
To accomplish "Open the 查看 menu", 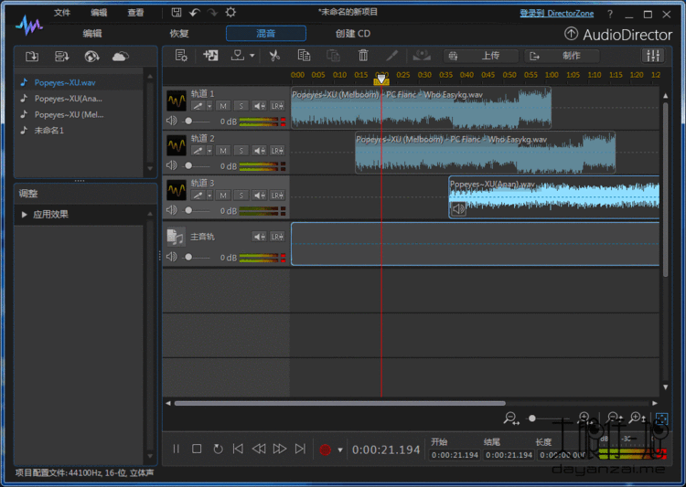I will click(135, 13).
